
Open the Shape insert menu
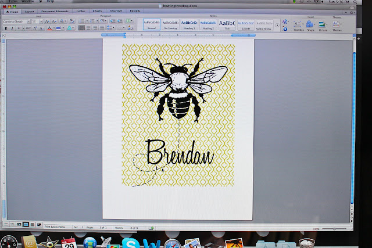[310, 26]
